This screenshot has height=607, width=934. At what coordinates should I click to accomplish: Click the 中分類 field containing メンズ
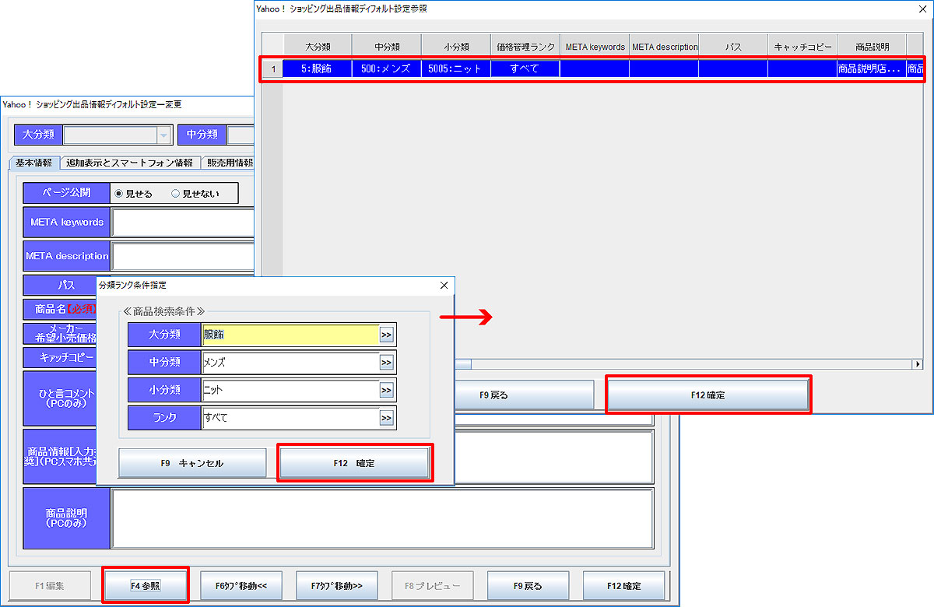[x=290, y=362]
